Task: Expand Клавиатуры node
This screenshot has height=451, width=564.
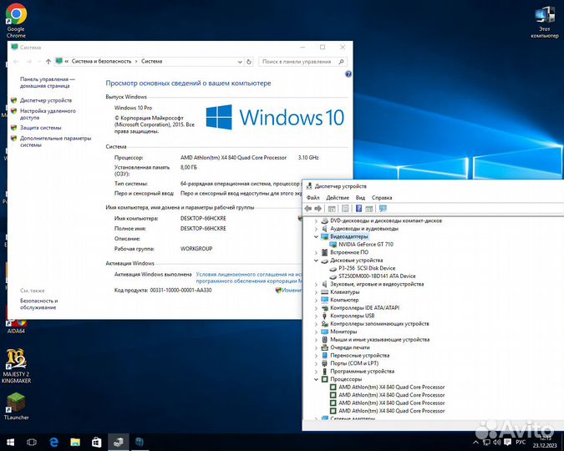Action: click(316, 292)
